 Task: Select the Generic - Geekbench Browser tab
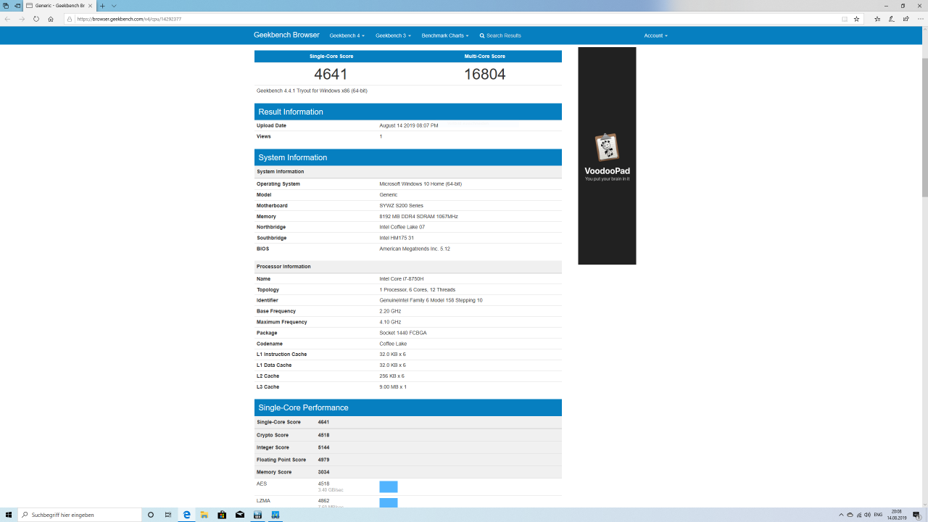point(60,6)
